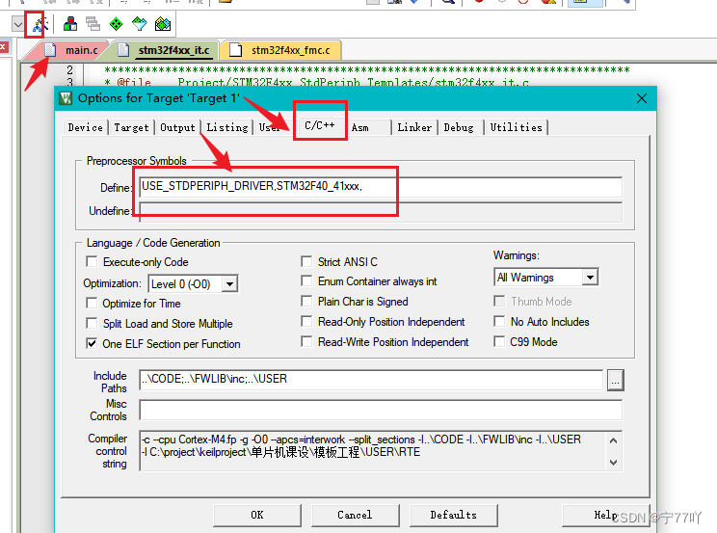The width and height of the screenshot is (717, 533).
Task: Open the Debug tab
Action: click(x=459, y=127)
